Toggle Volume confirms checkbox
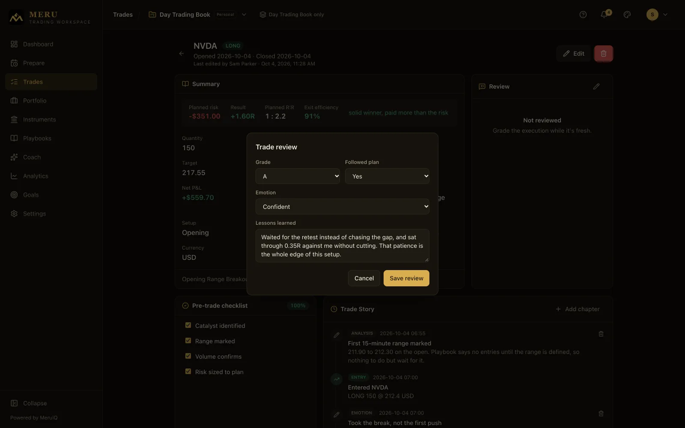Viewport: 685px width, 428px height. [188, 356]
